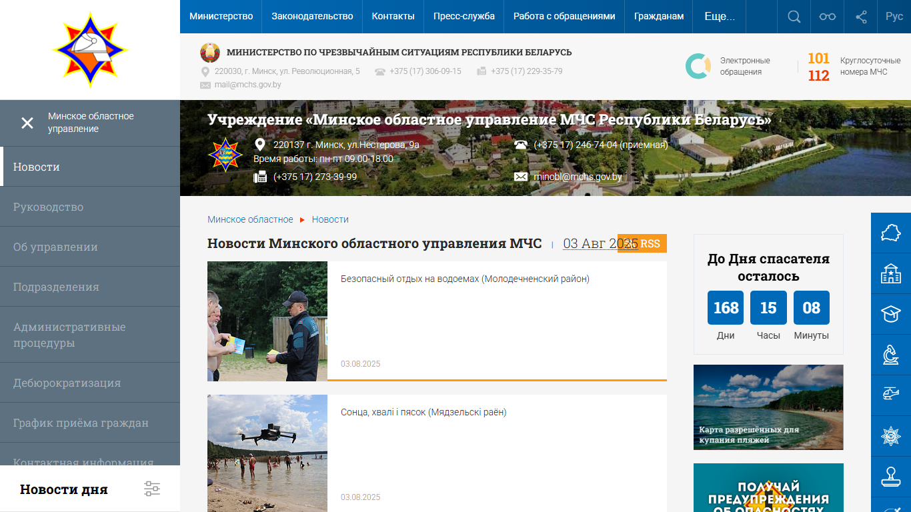Open the Новости дня filter settings icon
The height and width of the screenshot is (512, 911).
pos(152,489)
